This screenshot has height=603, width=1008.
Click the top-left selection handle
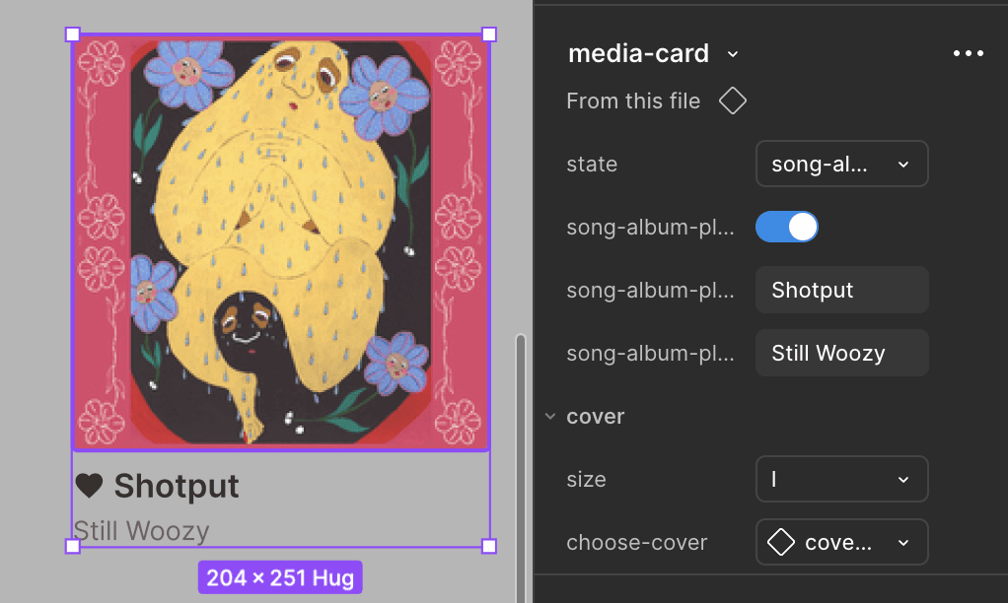[x=73, y=34]
